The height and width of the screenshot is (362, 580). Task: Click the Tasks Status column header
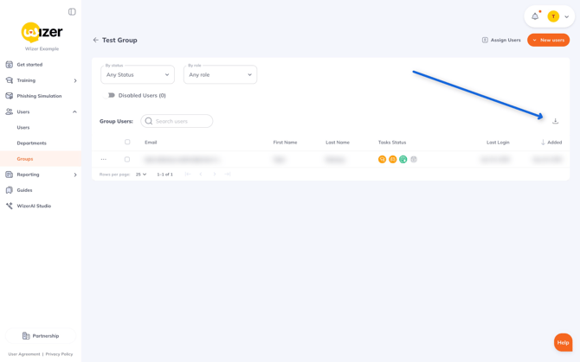point(392,143)
